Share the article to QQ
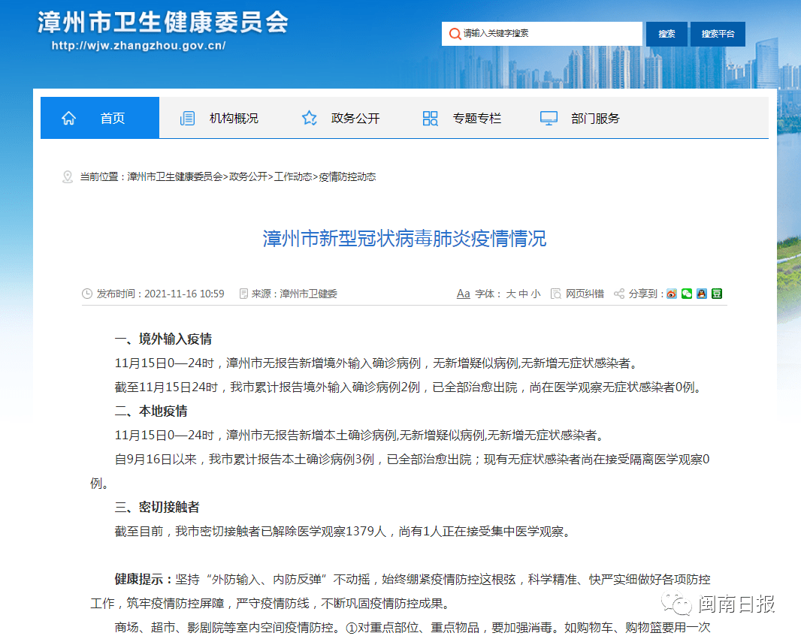 [x=701, y=294]
